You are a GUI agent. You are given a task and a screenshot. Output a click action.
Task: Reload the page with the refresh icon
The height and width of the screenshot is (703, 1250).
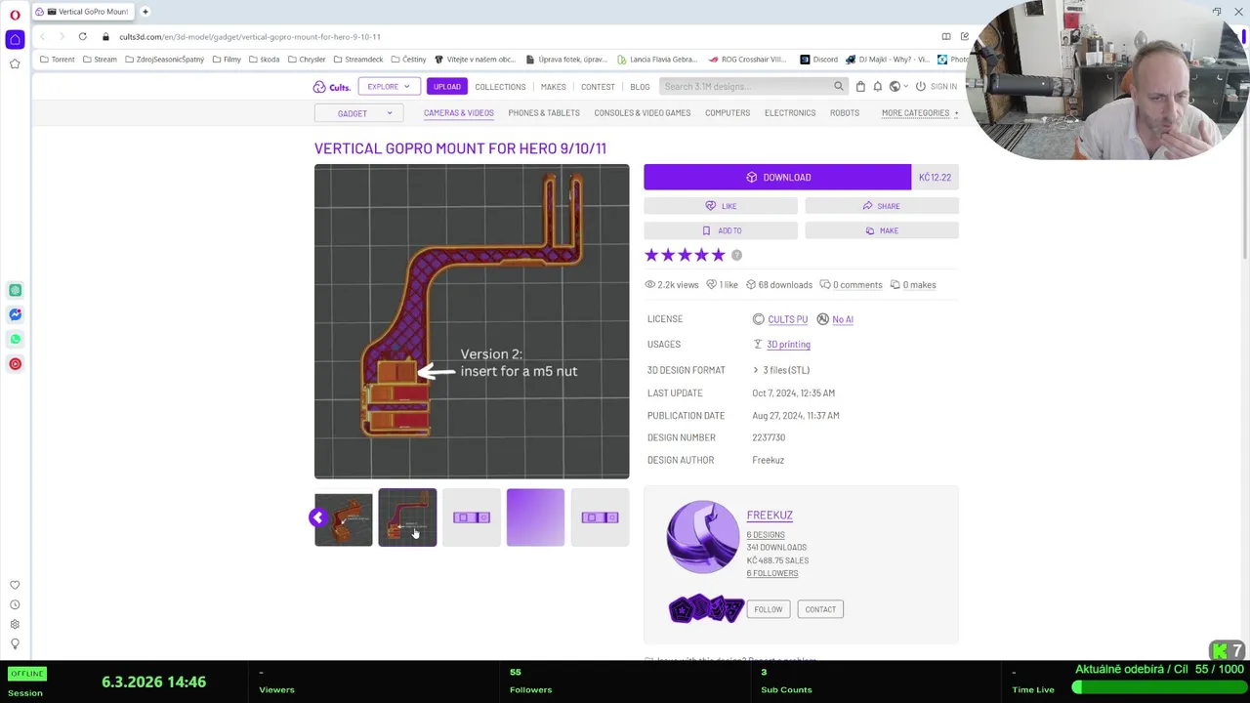click(82, 36)
